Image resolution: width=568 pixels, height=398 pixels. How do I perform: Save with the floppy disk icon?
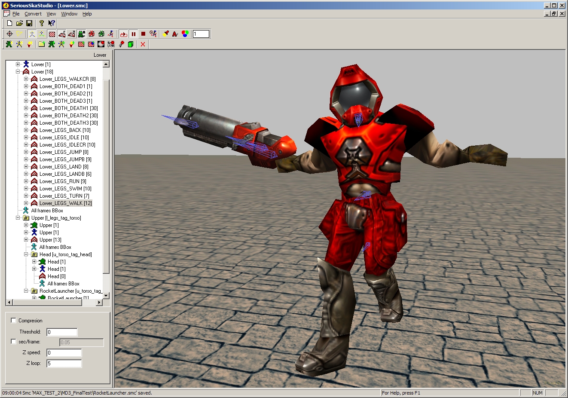(29, 23)
